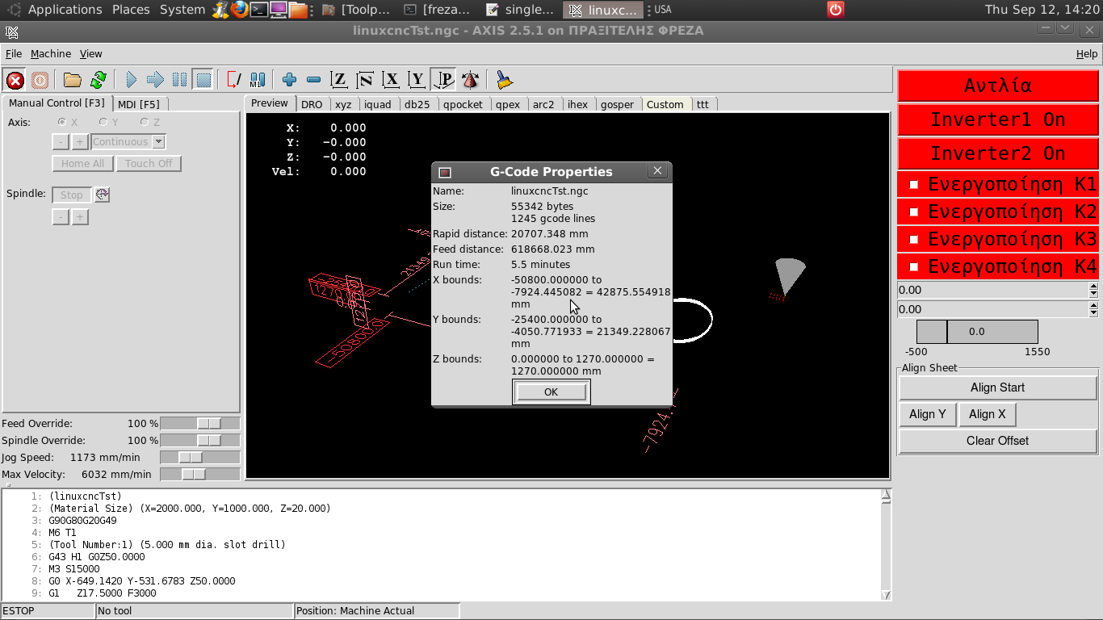Click the Align X button
The height and width of the screenshot is (620, 1103).
tap(988, 414)
